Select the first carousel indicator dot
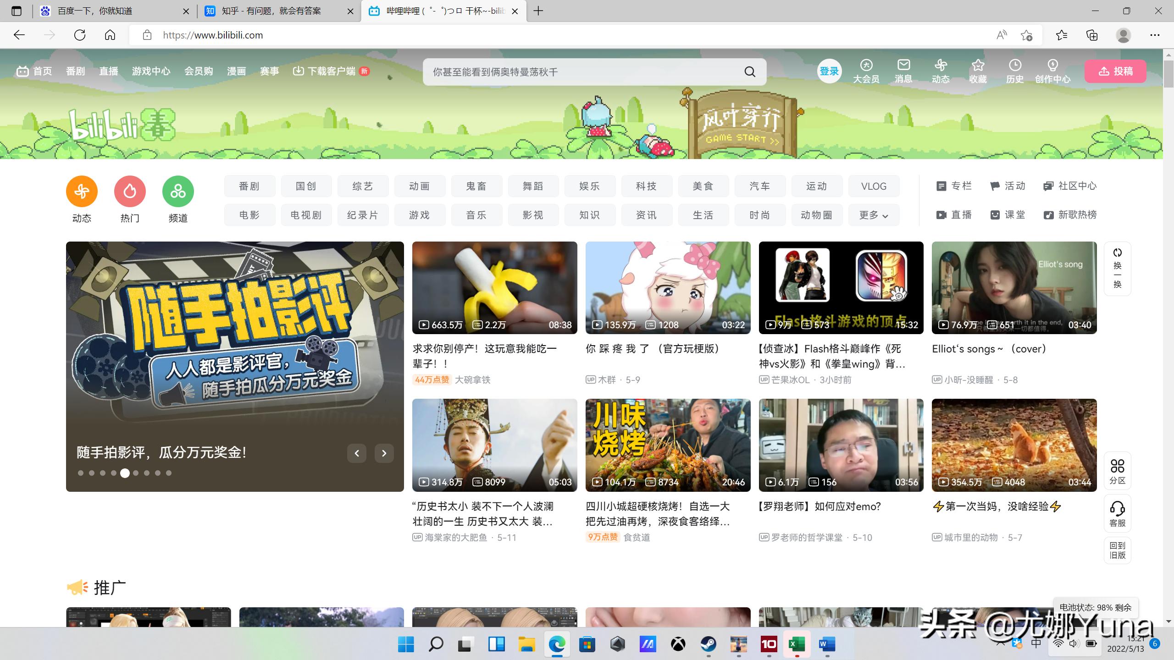Screen dimensions: 1174x660 [81, 473]
